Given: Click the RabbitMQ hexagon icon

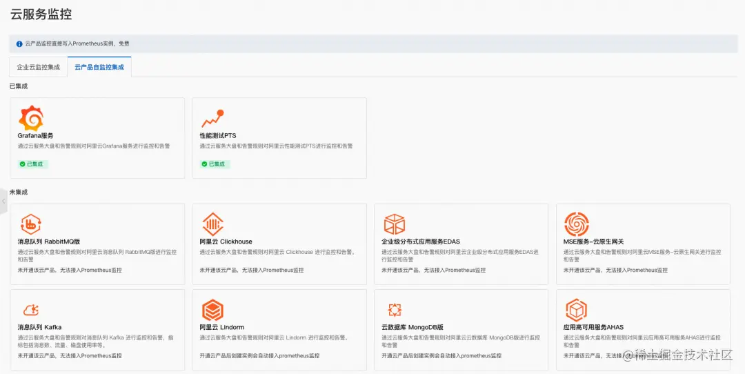Looking at the screenshot, I should (31, 224).
